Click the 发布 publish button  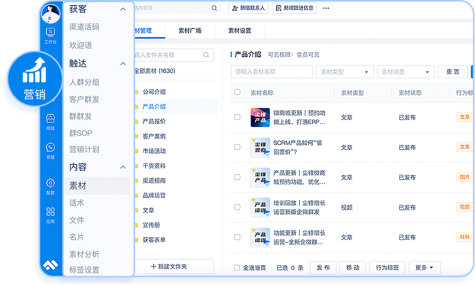pos(323,267)
